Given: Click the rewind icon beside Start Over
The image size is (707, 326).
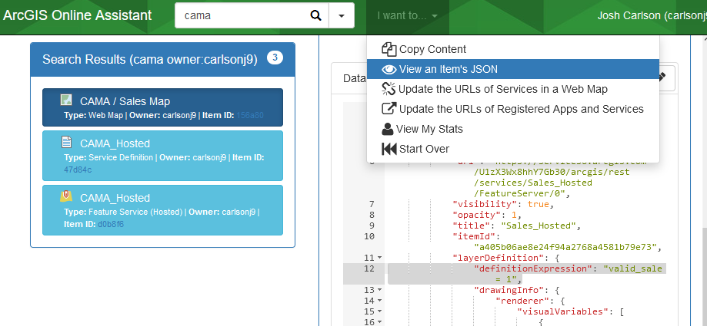Looking at the screenshot, I should coord(389,149).
